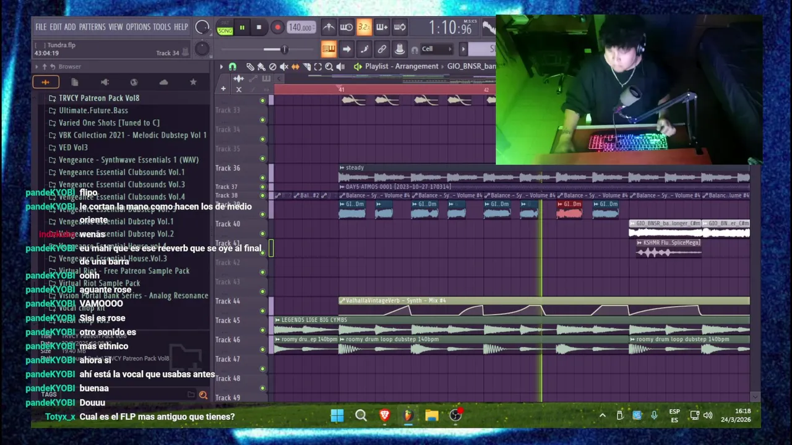Click the stamp-shaped icon in recording toolbar
This screenshot has height=445, width=792.
pos(400,49)
